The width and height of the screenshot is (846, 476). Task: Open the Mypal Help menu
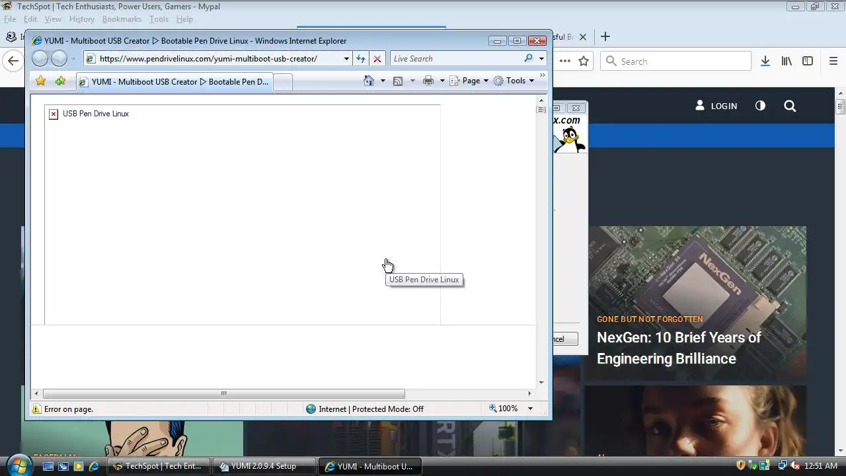(x=184, y=19)
